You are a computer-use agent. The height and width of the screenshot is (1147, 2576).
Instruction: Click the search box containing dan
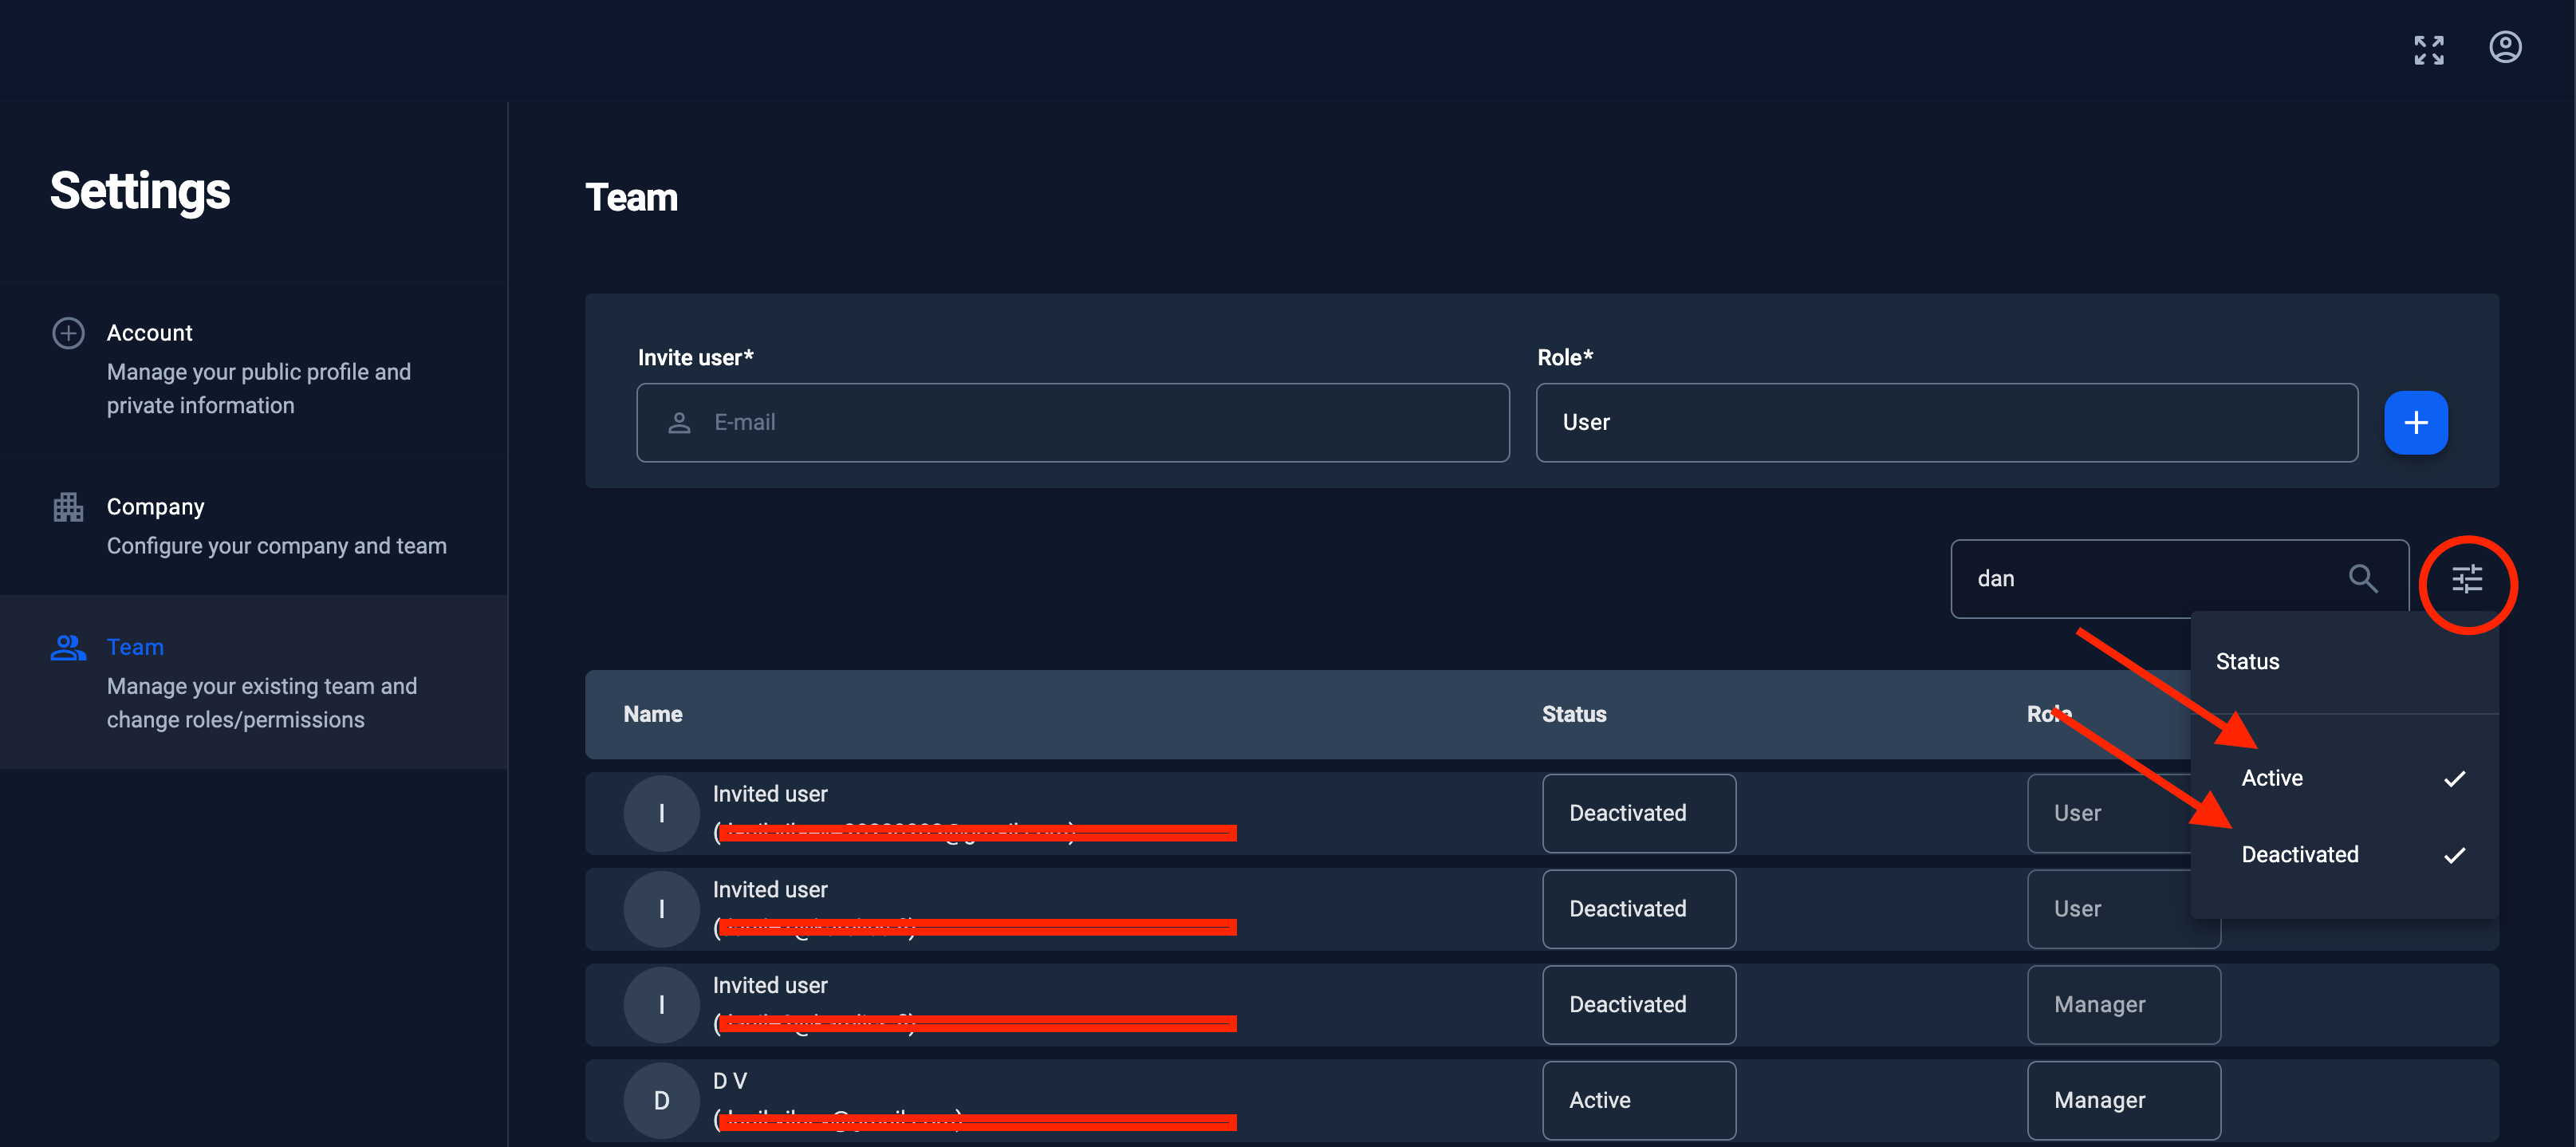tap(2150, 579)
